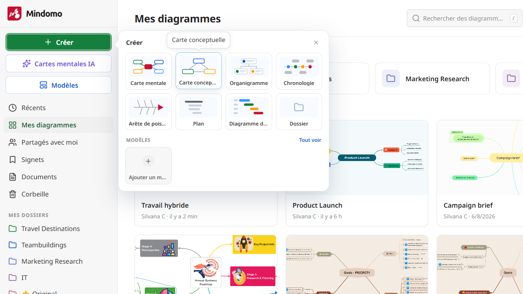Click the Marketing Research card folder icon

click(390, 79)
